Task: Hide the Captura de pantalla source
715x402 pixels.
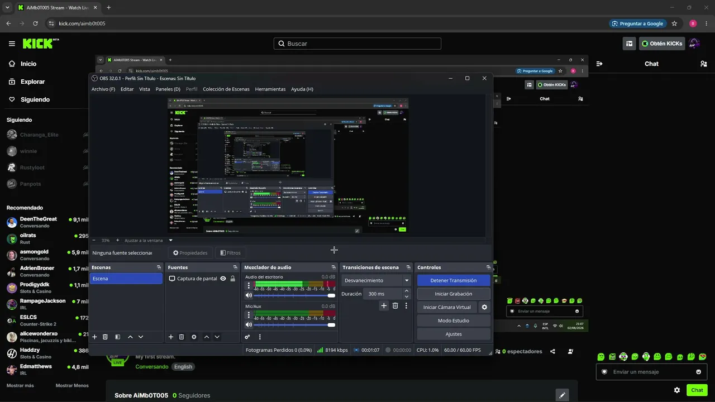Action: tap(223, 279)
